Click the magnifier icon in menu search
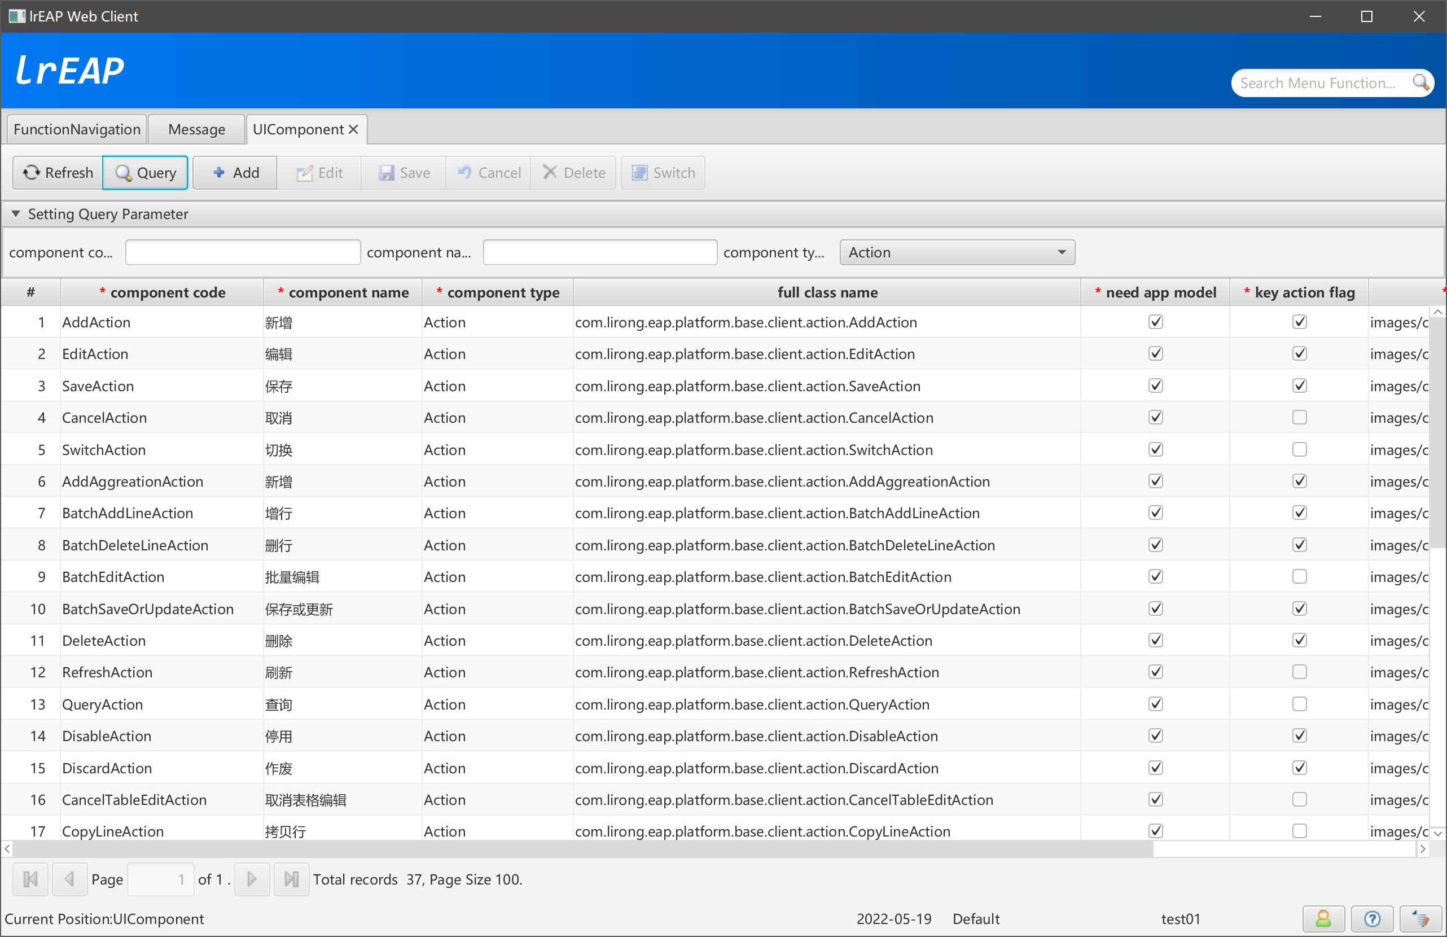This screenshot has height=937, width=1447. [1420, 82]
